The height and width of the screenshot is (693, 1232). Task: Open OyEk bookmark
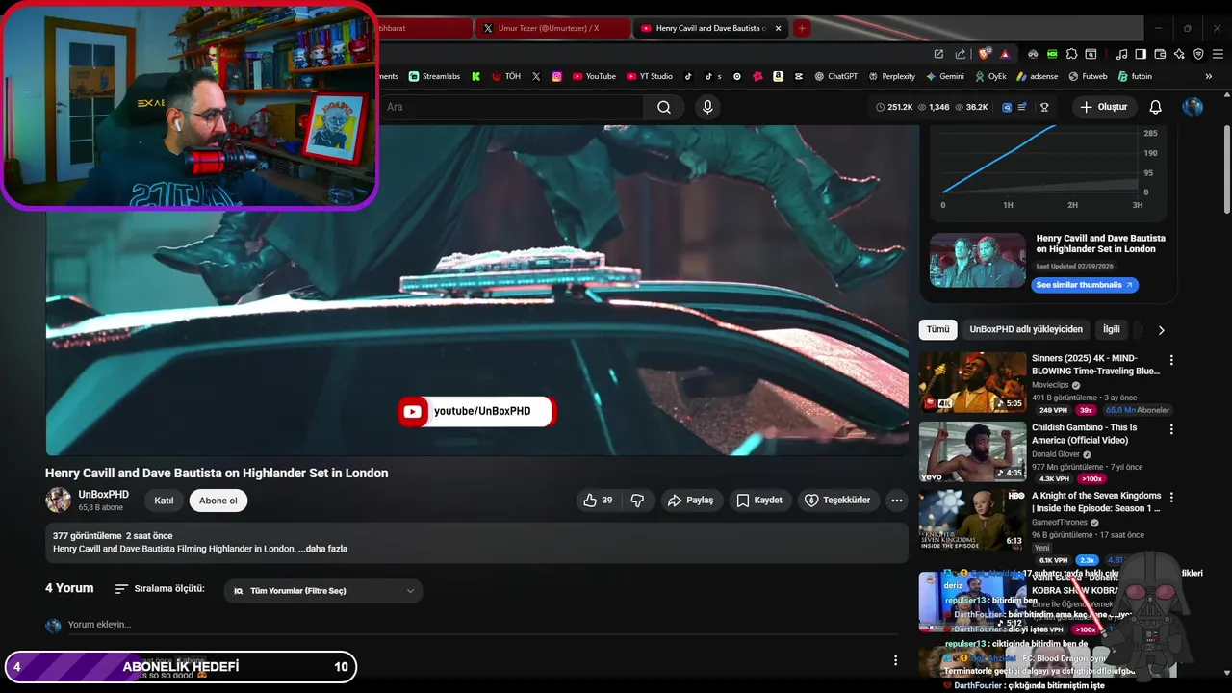[990, 76]
